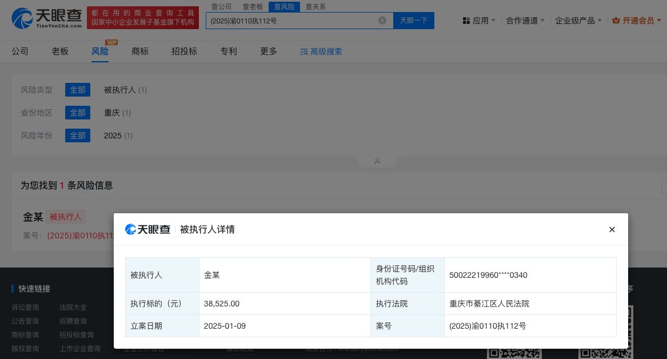Viewport: 667px width, 359px height.
Task: Click 开通会员 crown membership button
Action: 636,21
